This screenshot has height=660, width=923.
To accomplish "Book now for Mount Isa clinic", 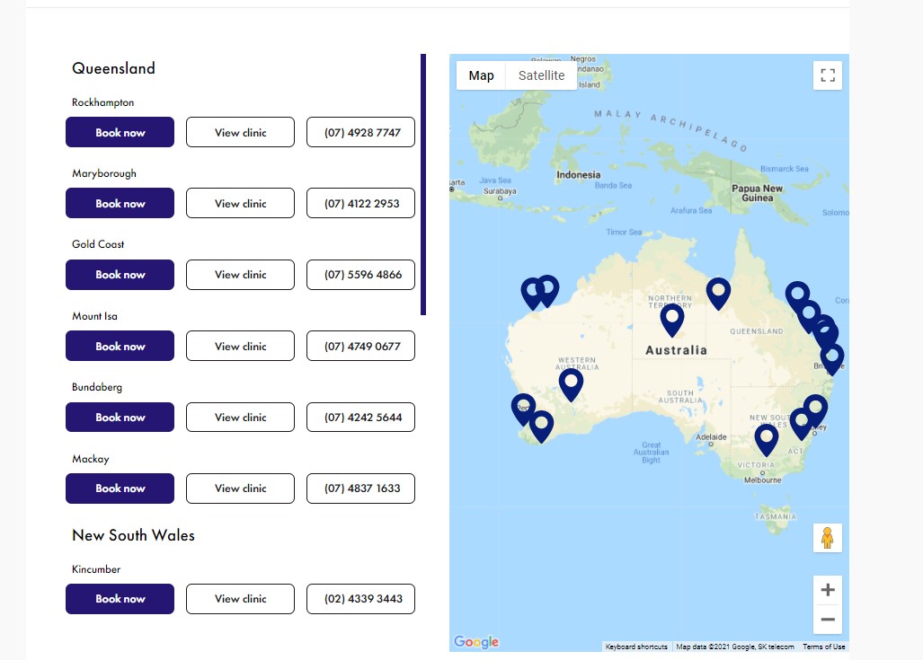I will pyautogui.click(x=120, y=346).
